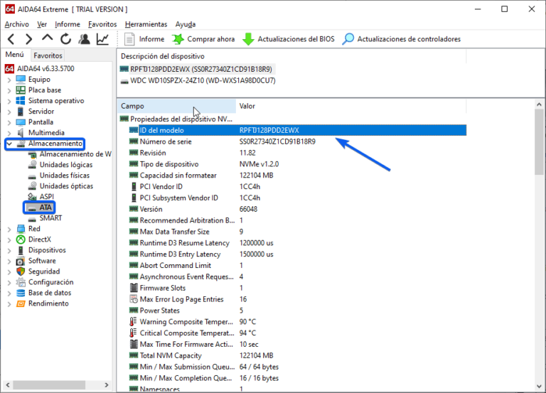Go forward with the right arrow icon
This screenshot has width=546, height=393.
click(x=29, y=39)
